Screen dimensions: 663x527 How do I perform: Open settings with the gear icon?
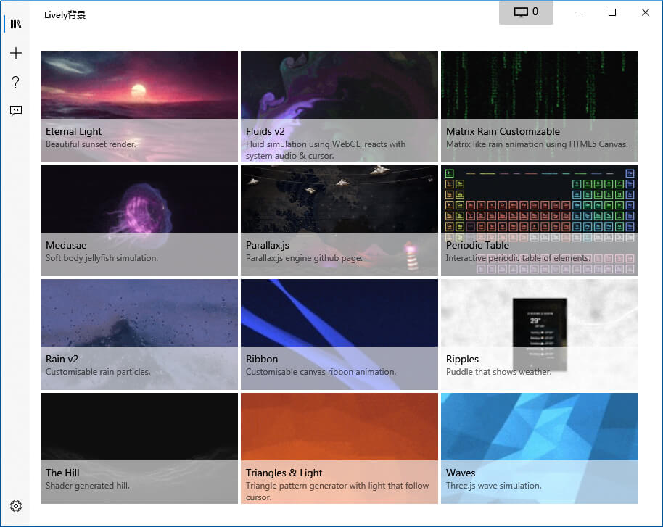pyautogui.click(x=16, y=506)
